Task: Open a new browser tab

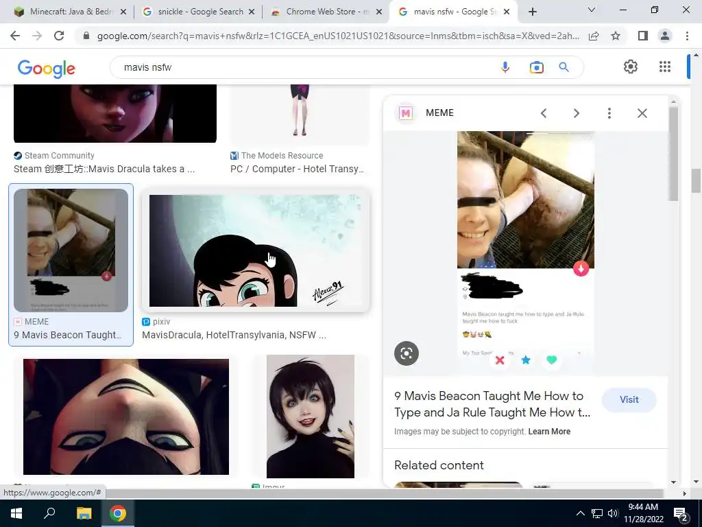Action: coord(532,12)
